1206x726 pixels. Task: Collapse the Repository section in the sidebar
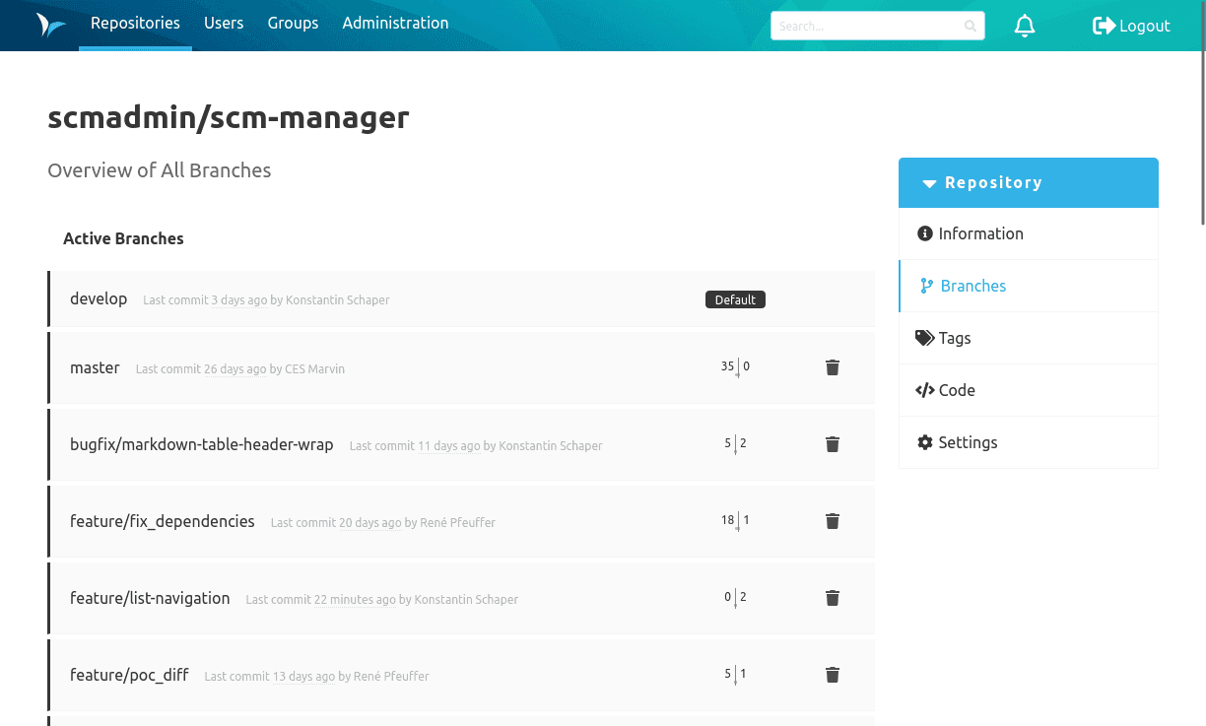[928, 183]
